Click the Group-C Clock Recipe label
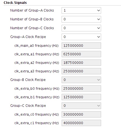The image size is (121, 128). click(x=28, y=106)
